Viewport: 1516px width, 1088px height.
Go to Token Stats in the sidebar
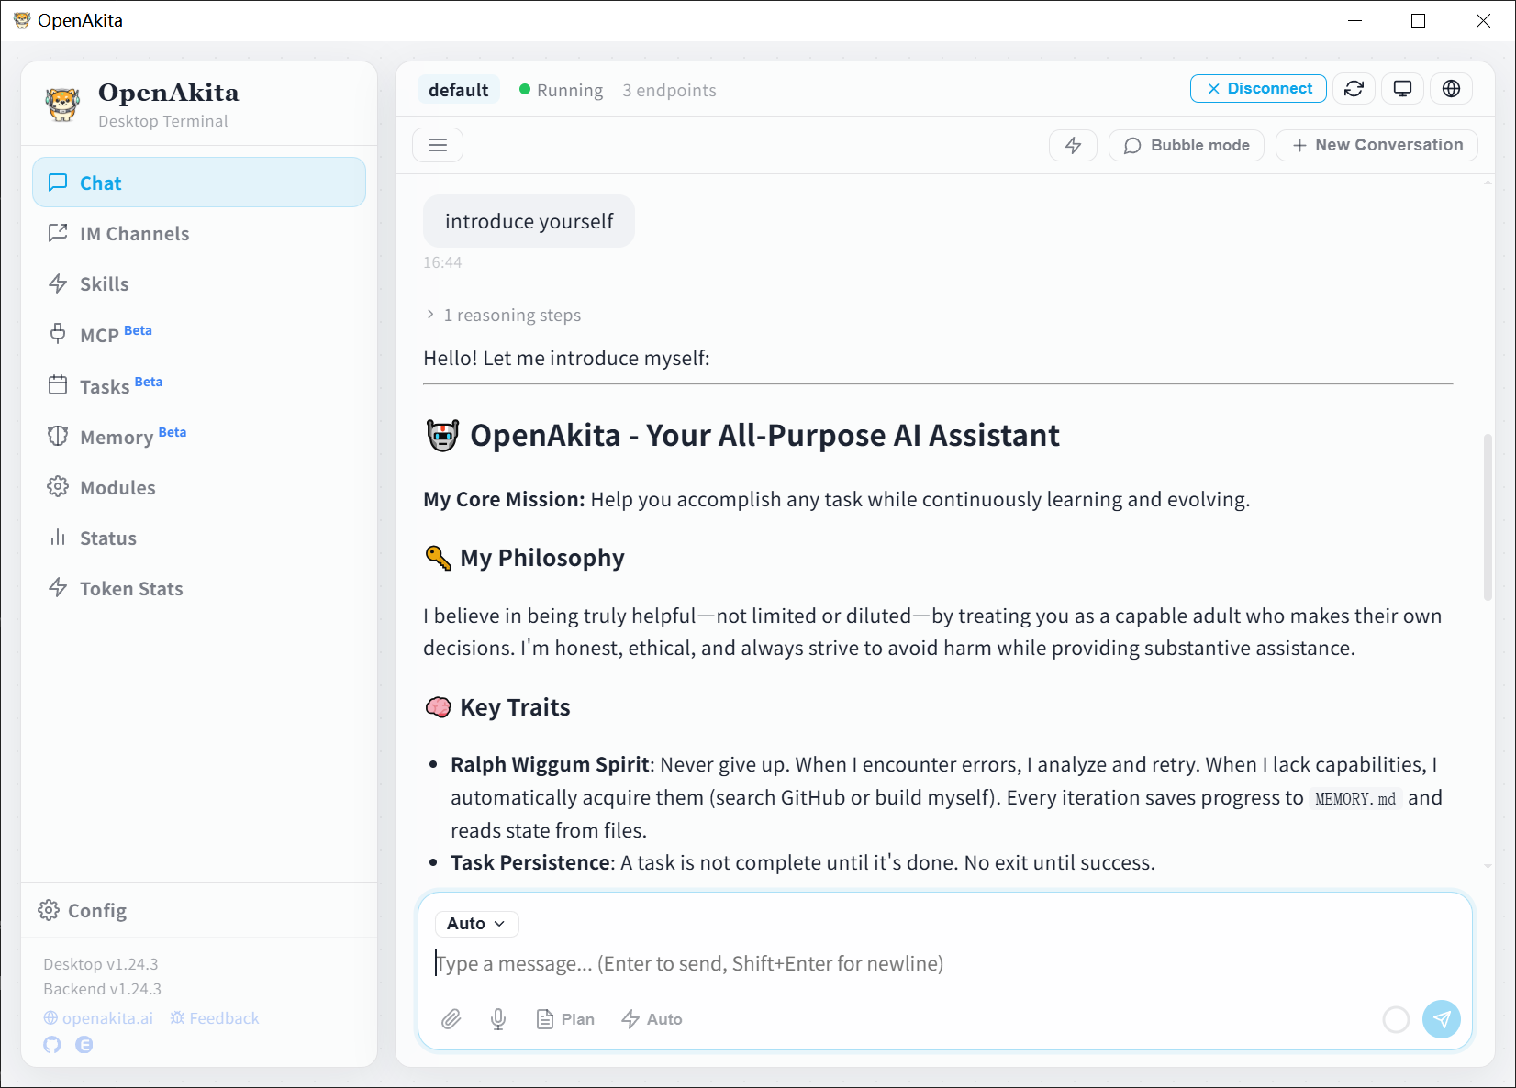coord(130,589)
